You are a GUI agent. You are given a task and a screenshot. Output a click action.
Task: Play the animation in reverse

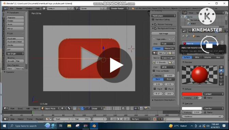[x=118, y=119]
